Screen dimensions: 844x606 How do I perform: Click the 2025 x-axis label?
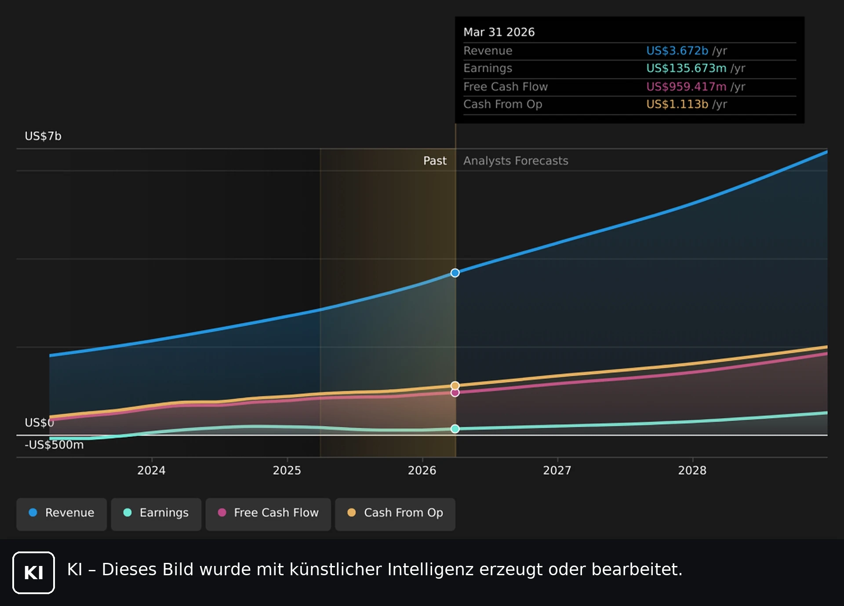[x=287, y=471]
